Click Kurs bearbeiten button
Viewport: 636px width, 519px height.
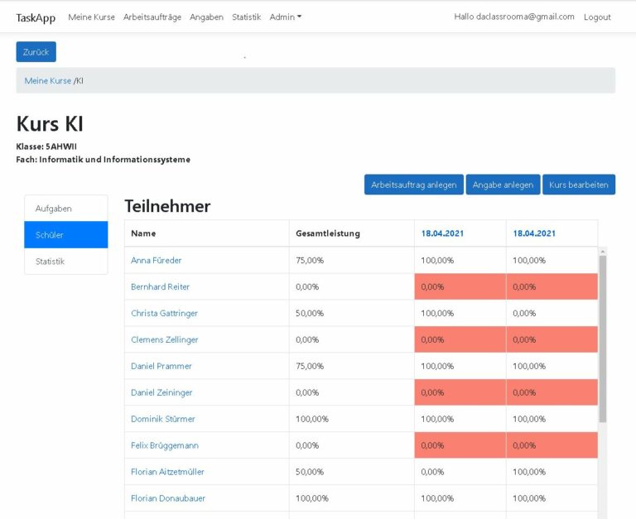579,185
